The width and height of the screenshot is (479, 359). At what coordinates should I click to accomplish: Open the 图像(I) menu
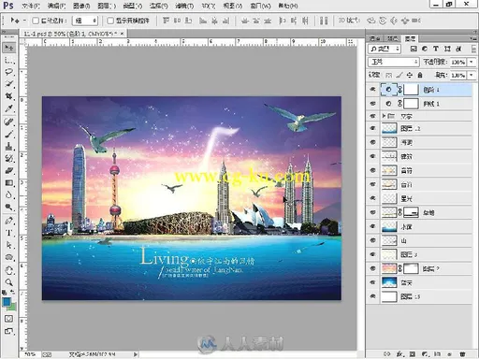click(x=81, y=6)
